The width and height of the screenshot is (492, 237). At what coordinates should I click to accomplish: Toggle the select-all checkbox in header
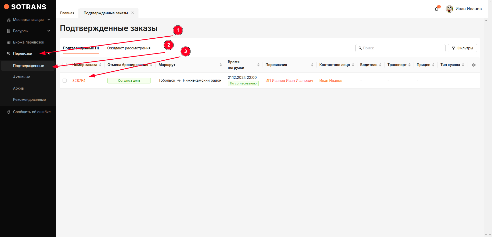click(x=65, y=65)
